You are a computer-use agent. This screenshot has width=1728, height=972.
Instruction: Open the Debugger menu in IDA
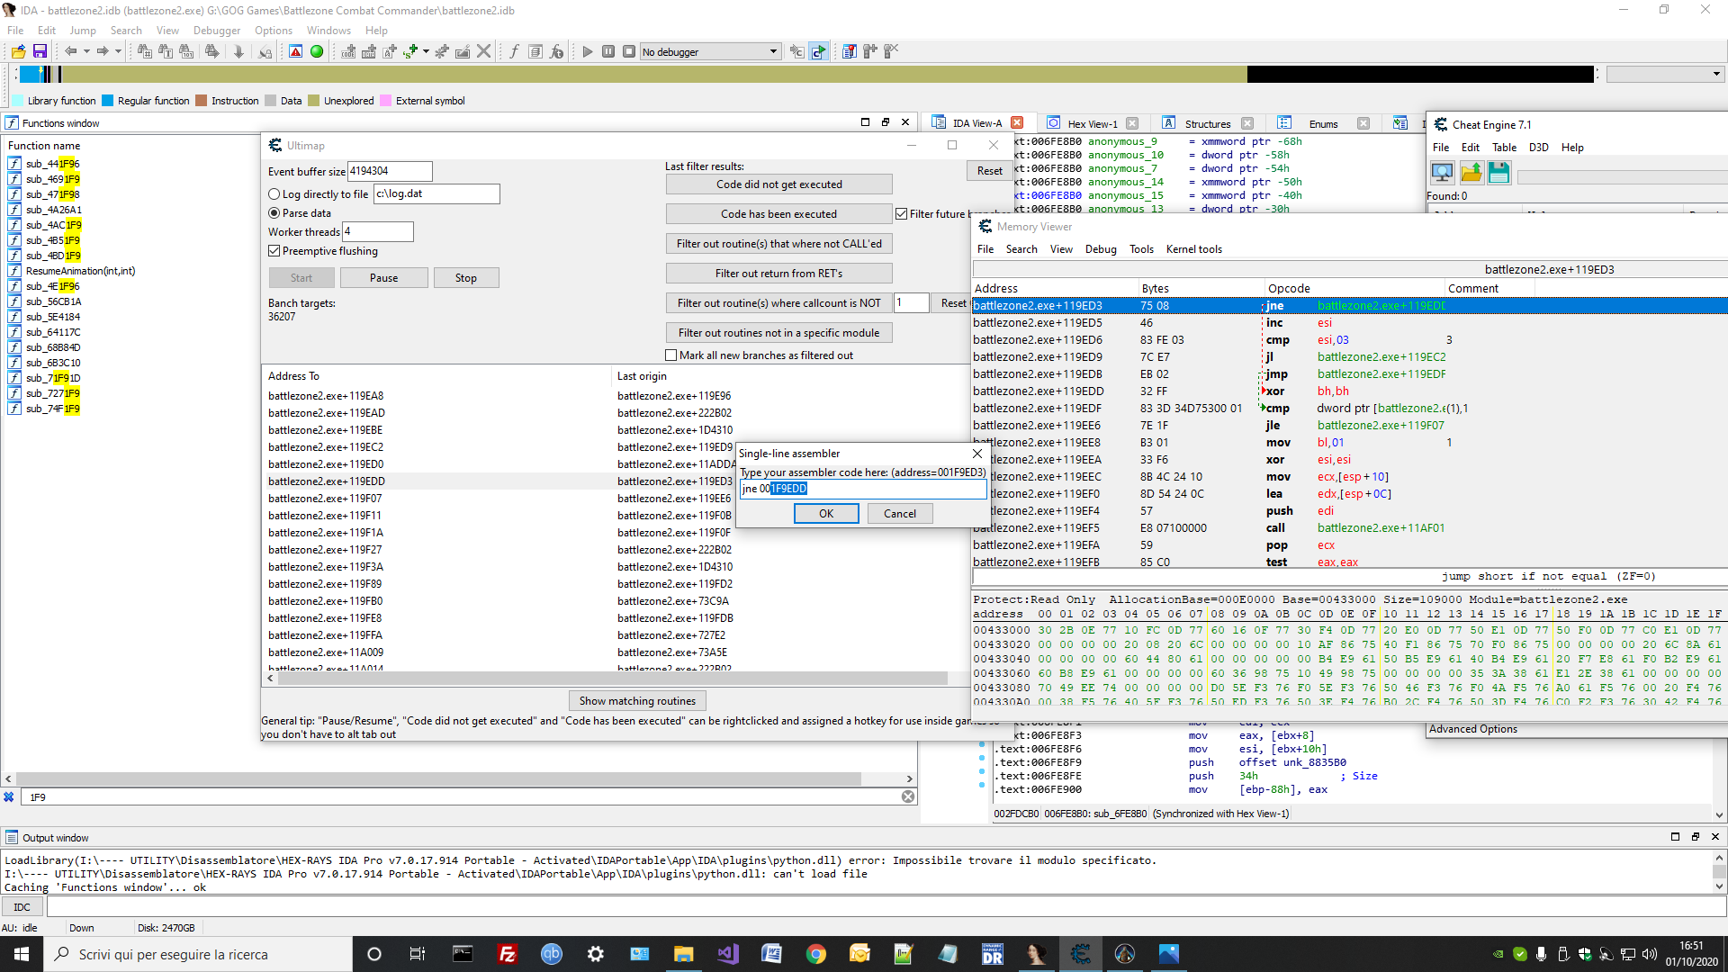(x=217, y=30)
